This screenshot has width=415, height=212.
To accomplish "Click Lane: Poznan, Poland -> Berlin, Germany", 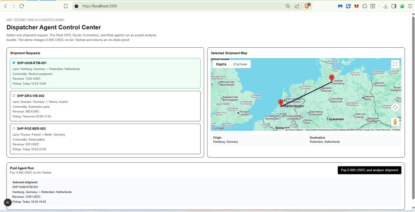I will [39, 135].
